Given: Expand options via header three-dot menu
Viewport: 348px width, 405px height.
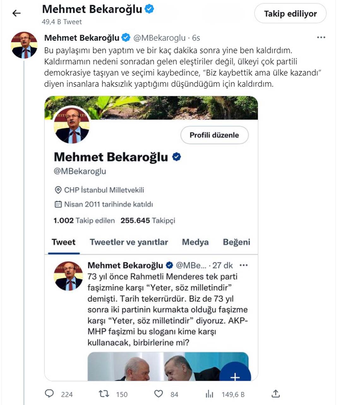Looking at the screenshot, I should coord(322,37).
